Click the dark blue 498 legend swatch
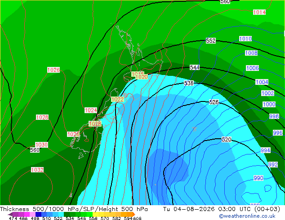 point(38,214)
